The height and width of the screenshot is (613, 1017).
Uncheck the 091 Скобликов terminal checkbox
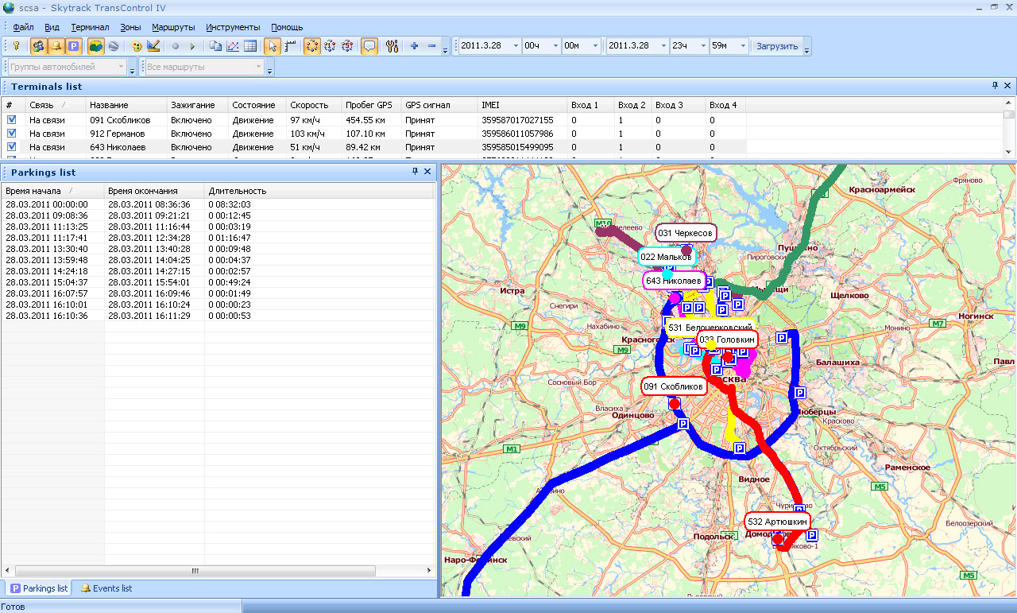click(x=11, y=120)
